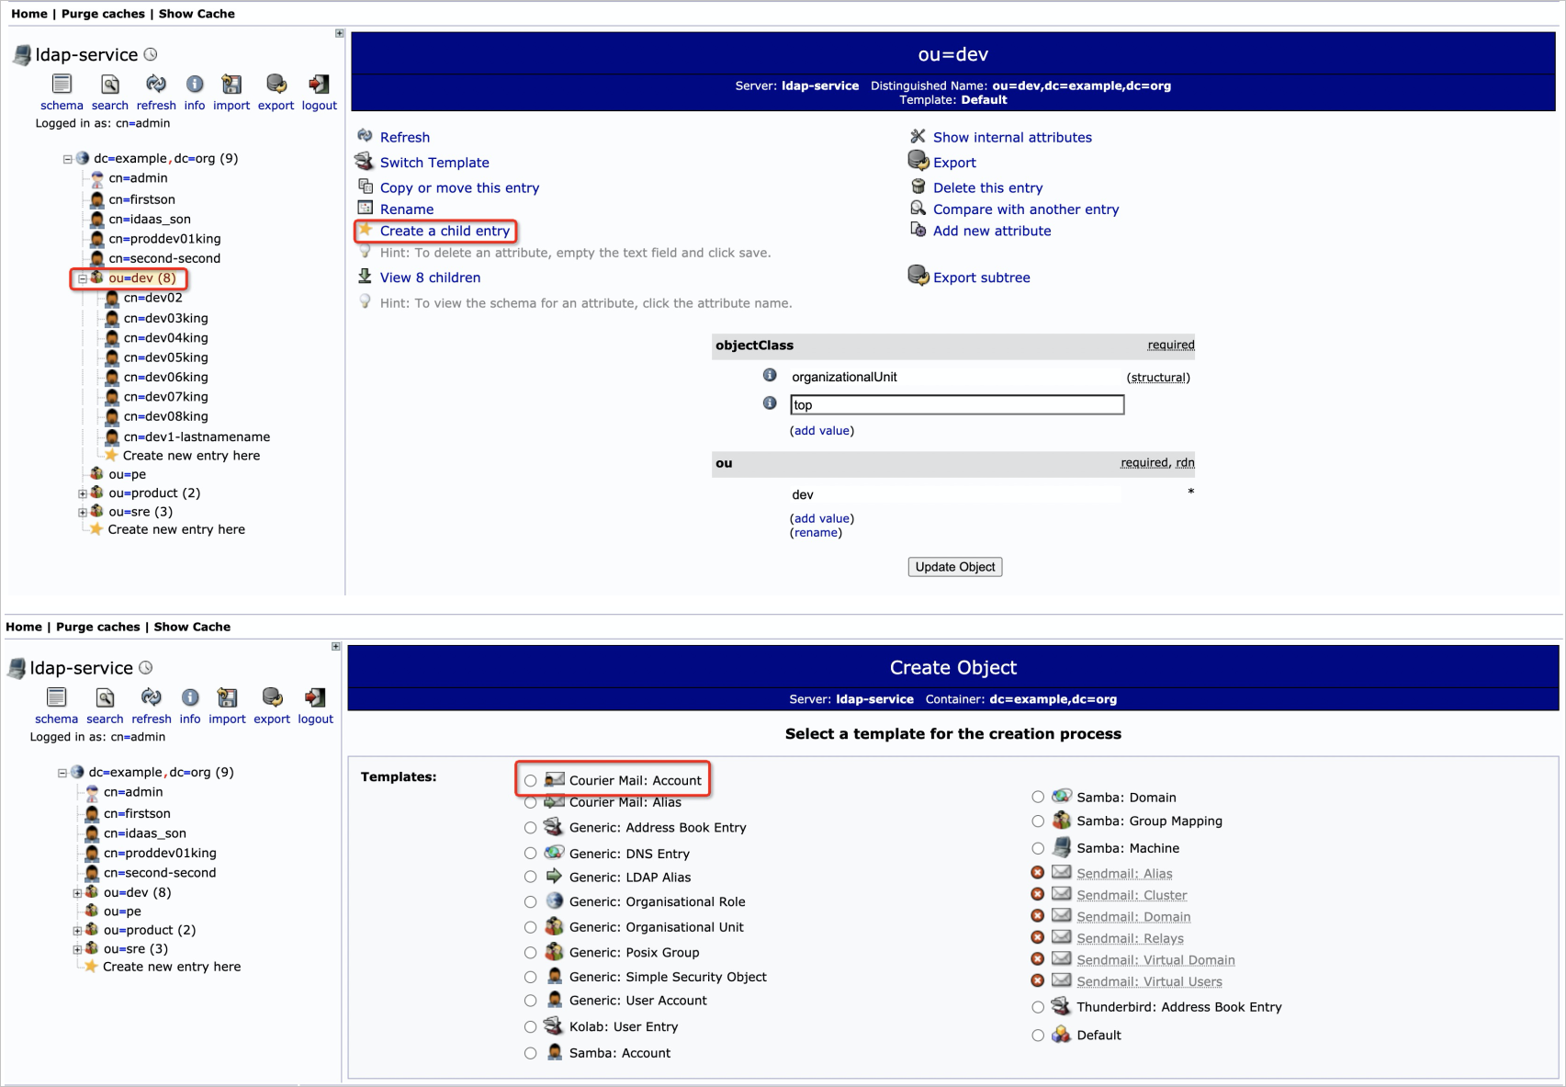
Task: Click the Rename link in the ou=dev actions
Action: click(407, 209)
